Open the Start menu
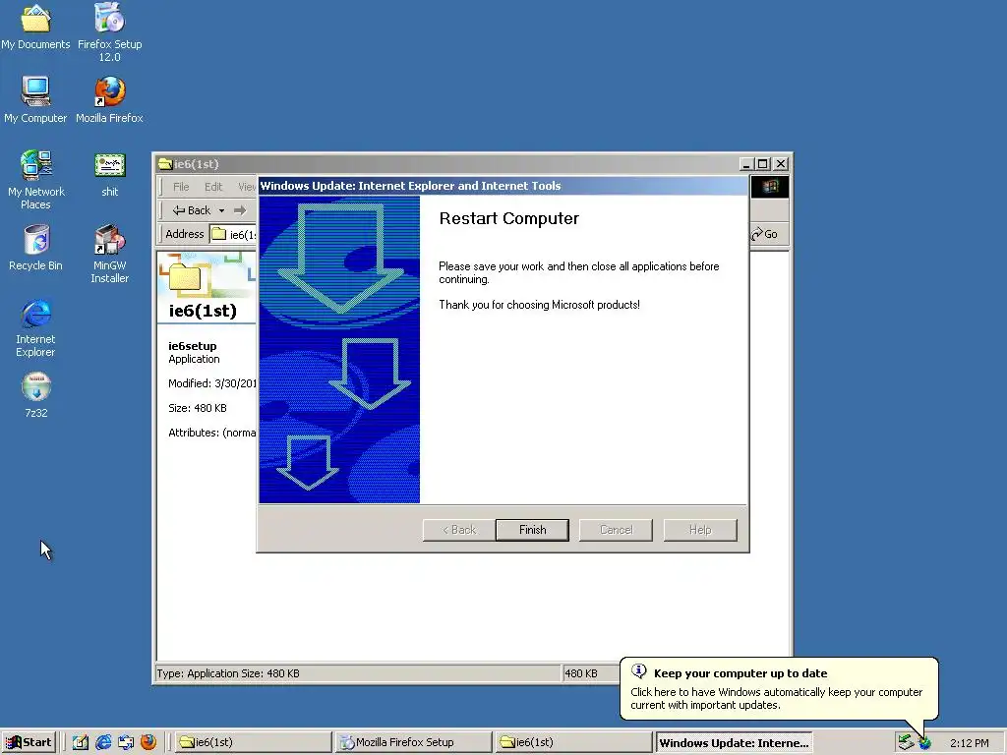The height and width of the screenshot is (755, 1007). tap(29, 742)
